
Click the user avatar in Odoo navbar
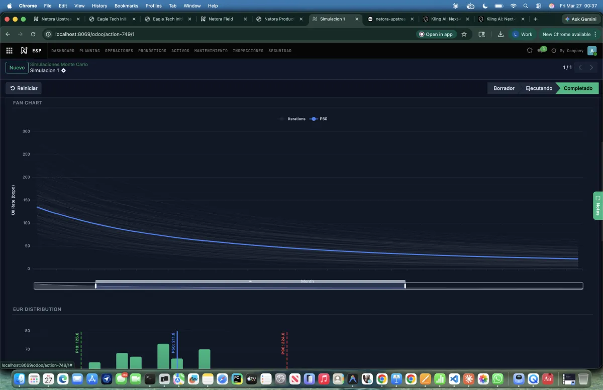592,51
